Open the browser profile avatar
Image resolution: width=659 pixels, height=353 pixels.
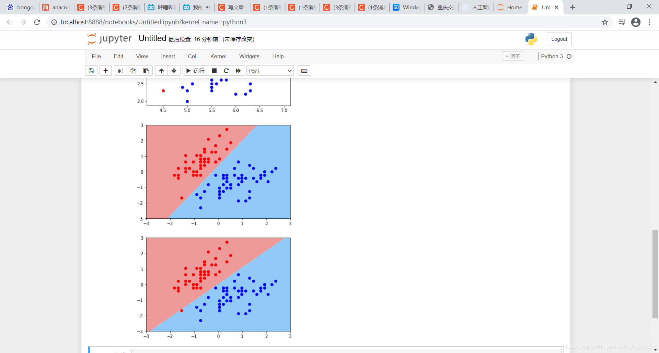636,22
